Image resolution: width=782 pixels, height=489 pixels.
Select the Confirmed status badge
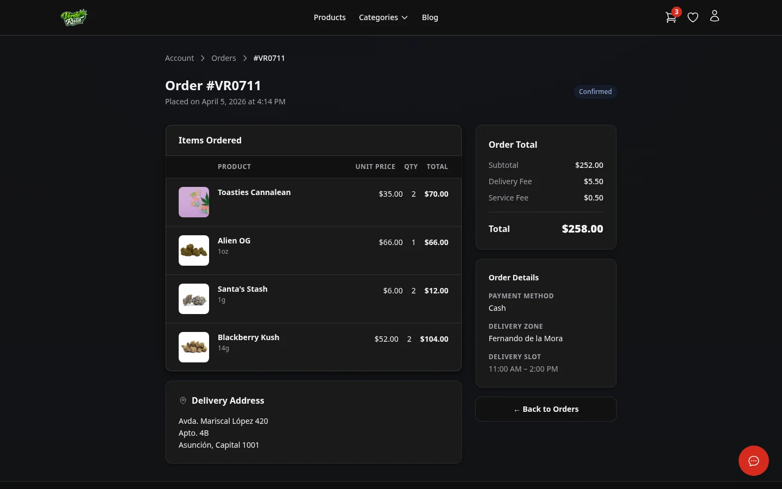[x=595, y=91]
